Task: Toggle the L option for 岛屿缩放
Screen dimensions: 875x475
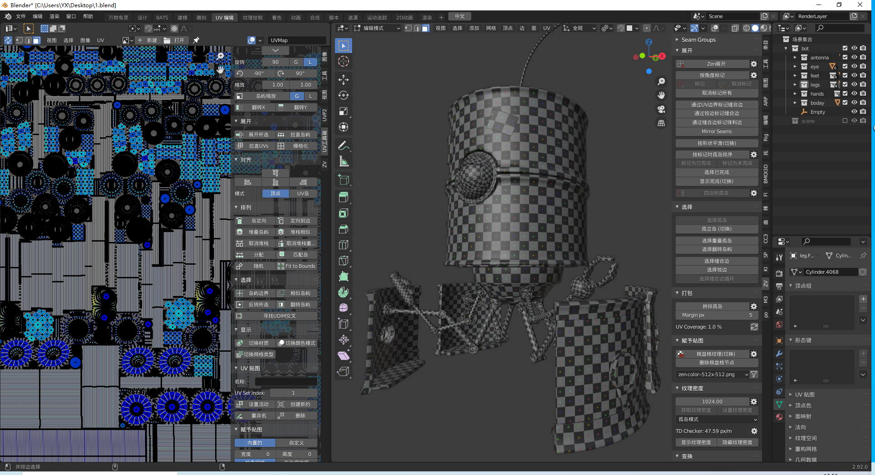Action: pyautogui.click(x=310, y=96)
